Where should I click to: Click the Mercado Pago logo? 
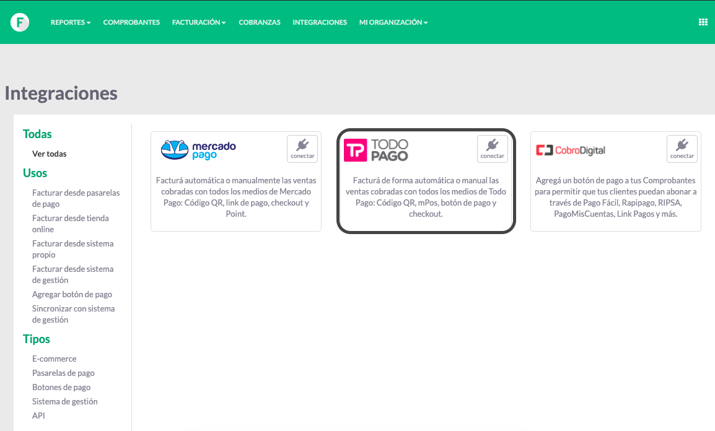click(x=198, y=150)
